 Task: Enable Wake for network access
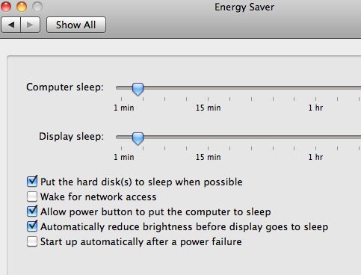point(32,197)
